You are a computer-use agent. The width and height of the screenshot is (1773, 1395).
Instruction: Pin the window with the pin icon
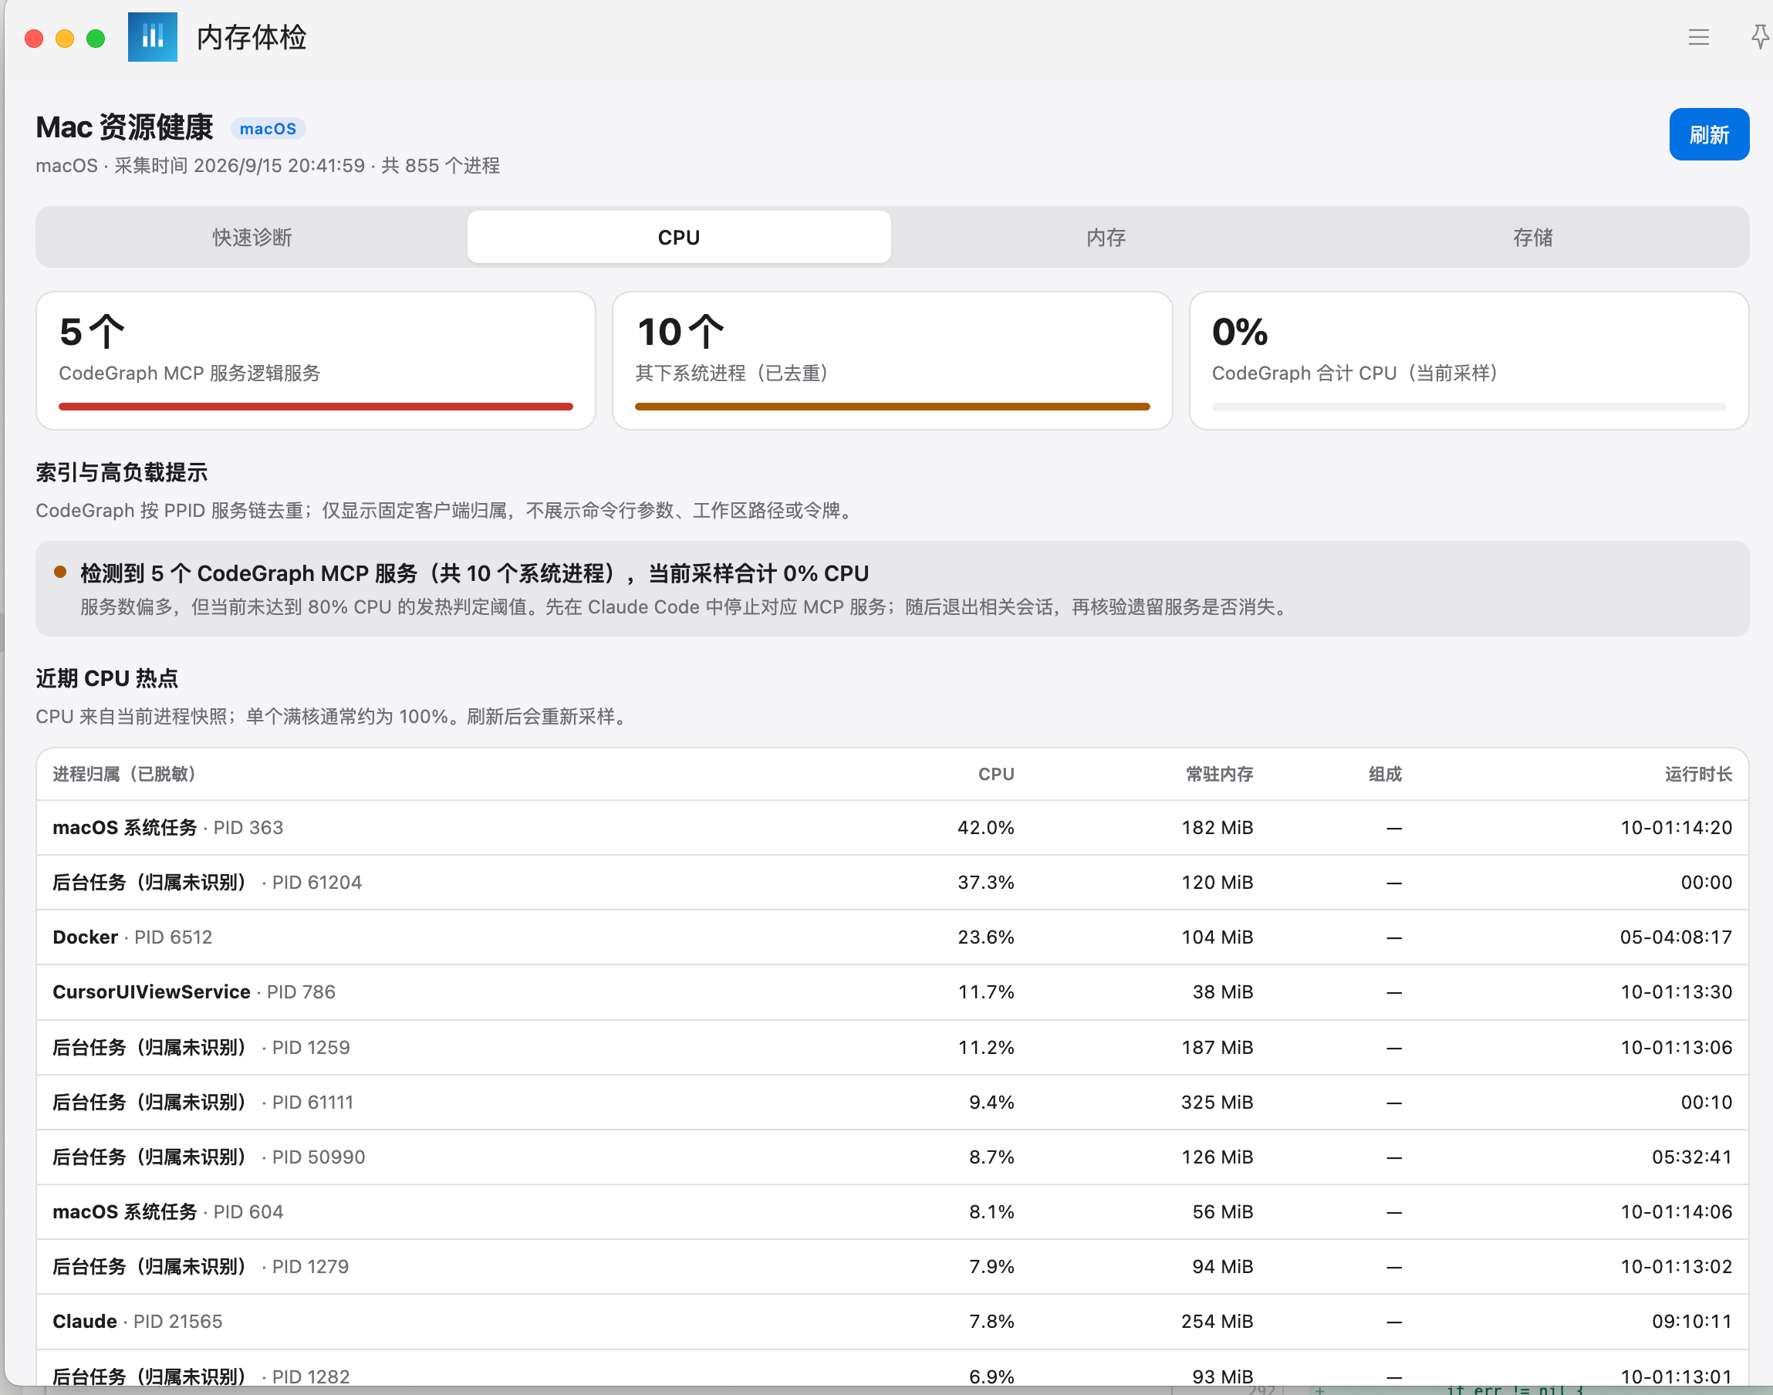(1759, 37)
